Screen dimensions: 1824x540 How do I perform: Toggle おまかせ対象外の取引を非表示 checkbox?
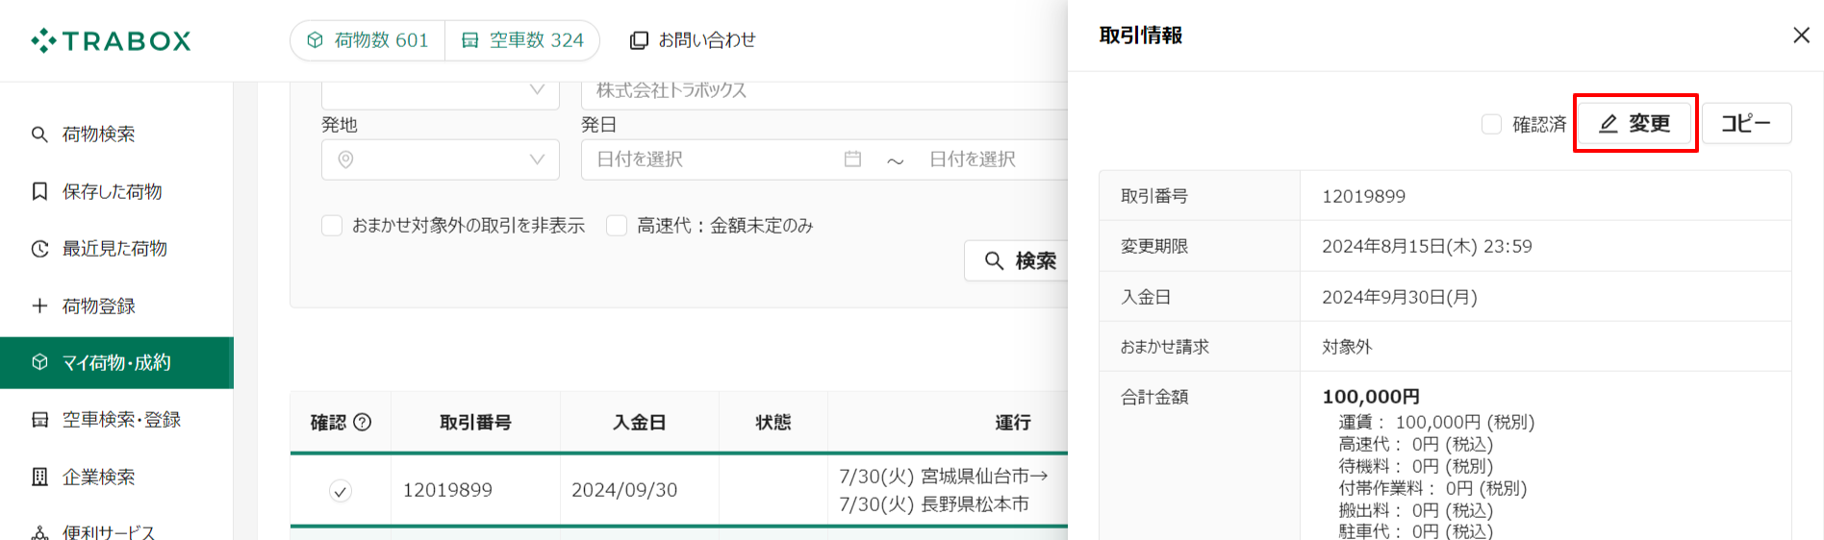(x=332, y=226)
